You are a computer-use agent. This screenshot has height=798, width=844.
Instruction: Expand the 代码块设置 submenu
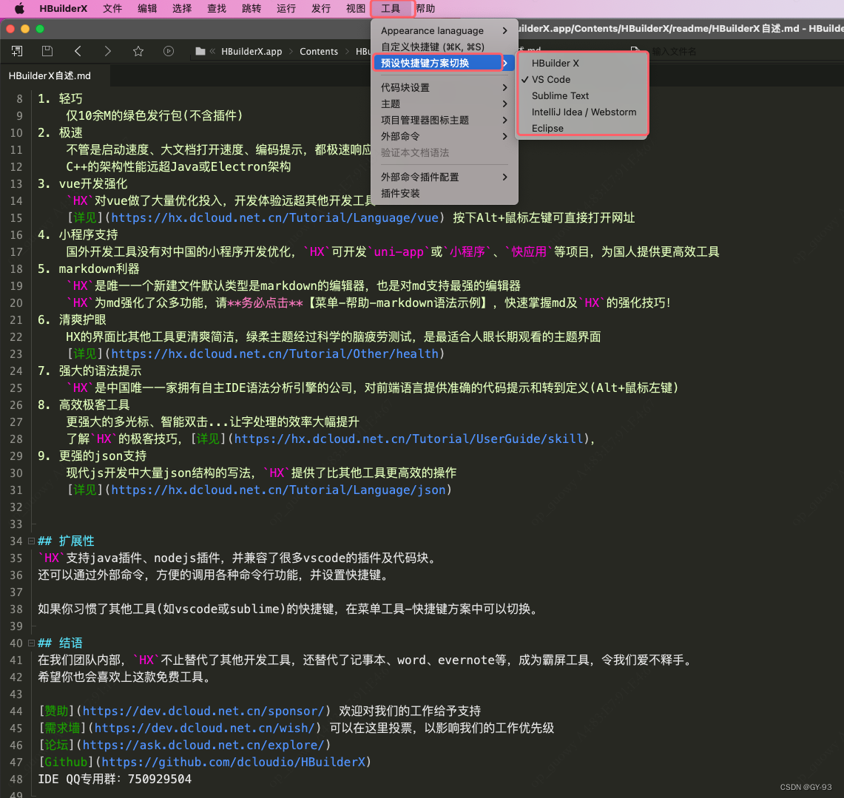point(444,87)
